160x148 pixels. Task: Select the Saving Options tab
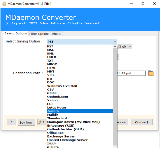tap(16, 33)
